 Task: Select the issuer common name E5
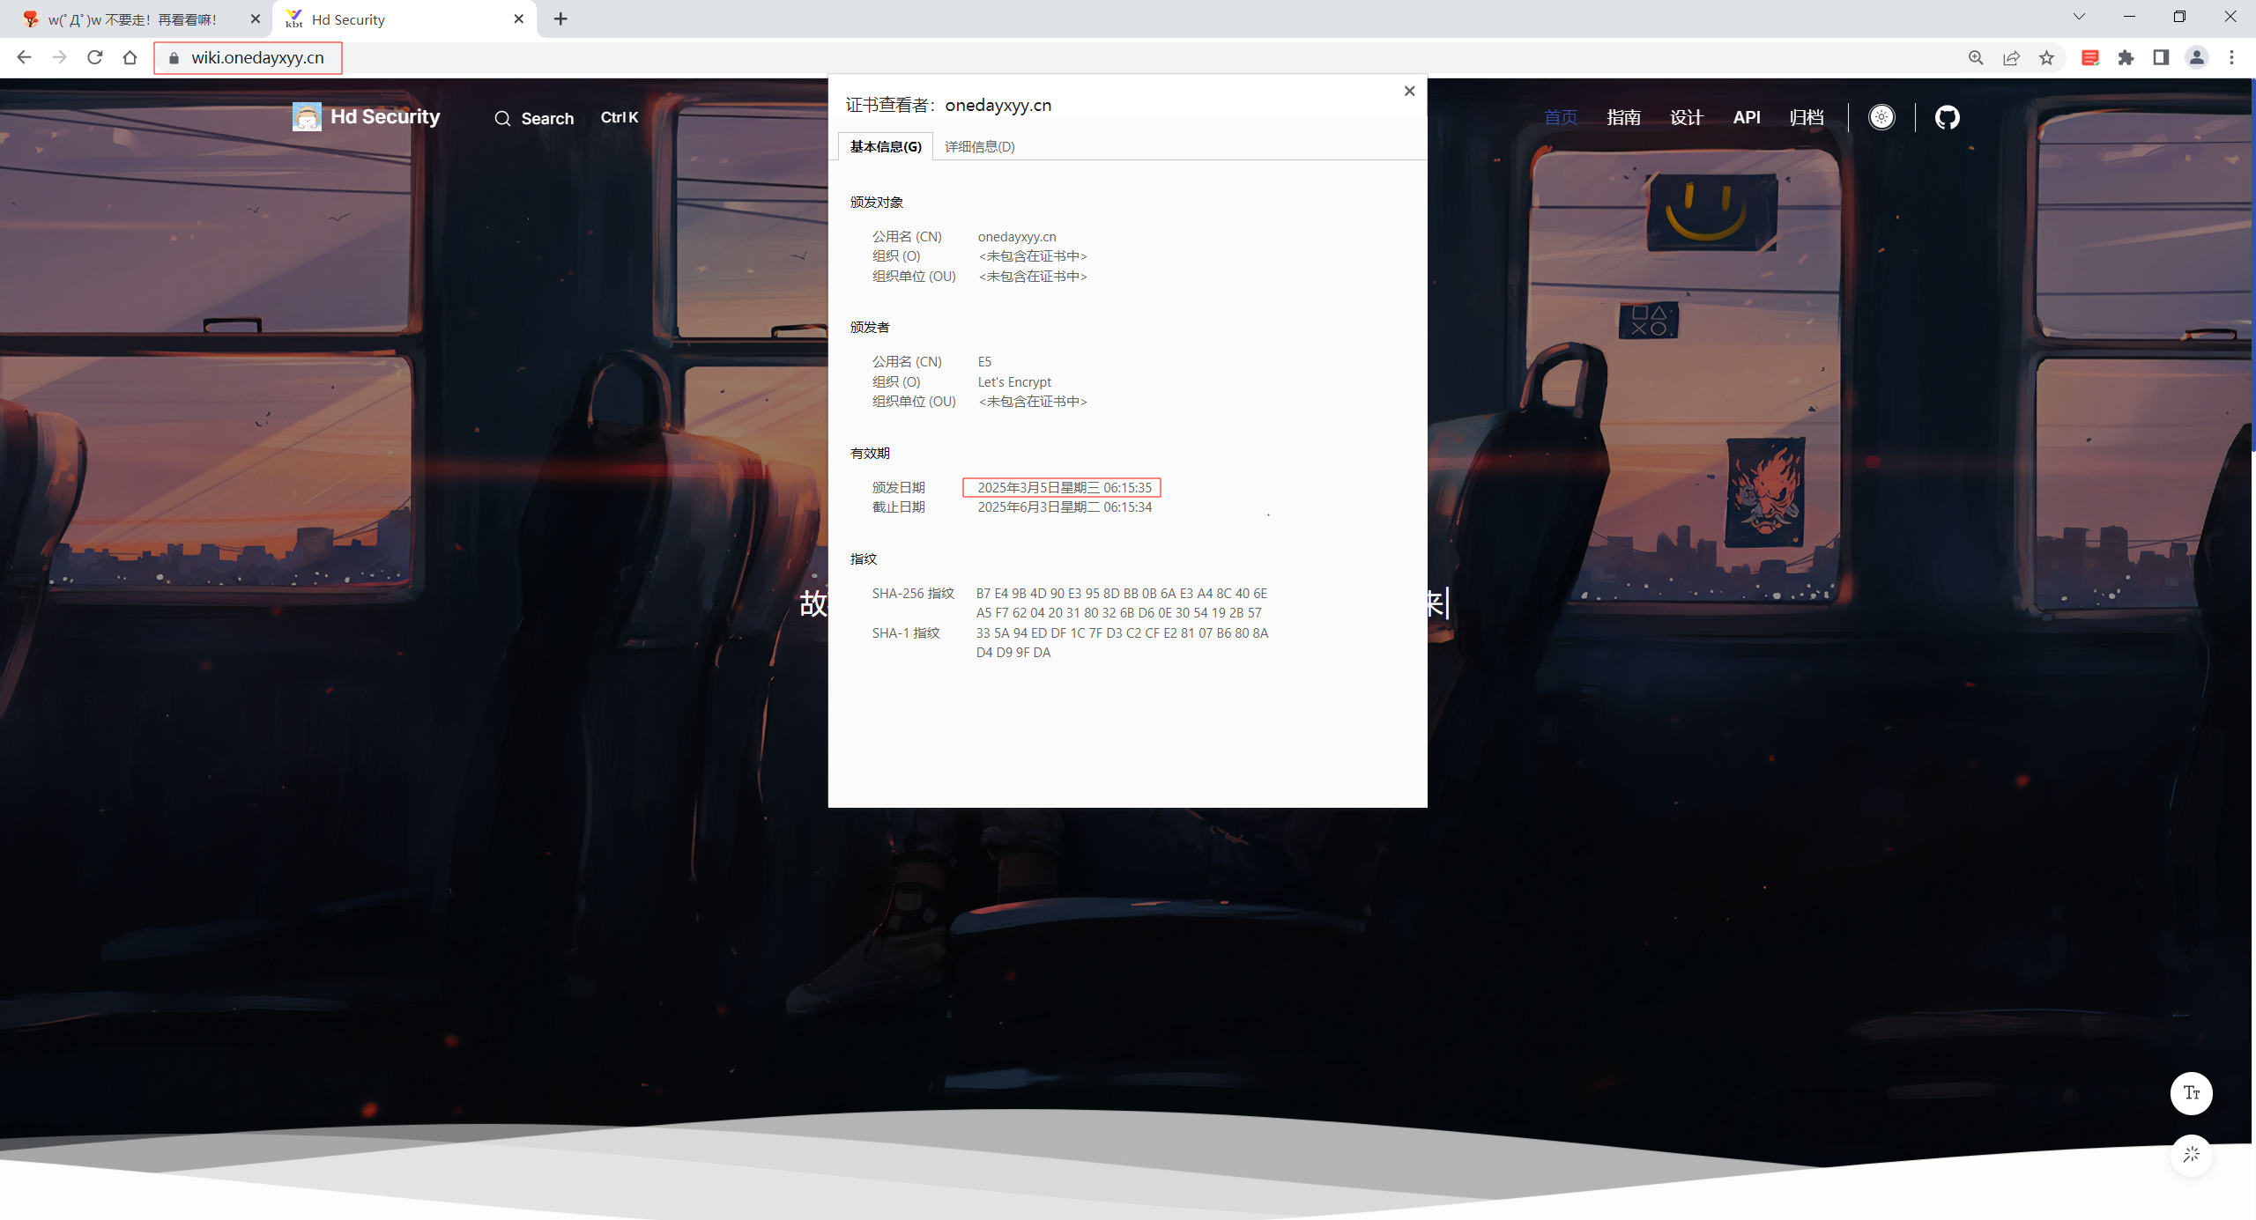pyautogui.click(x=984, y=362)
